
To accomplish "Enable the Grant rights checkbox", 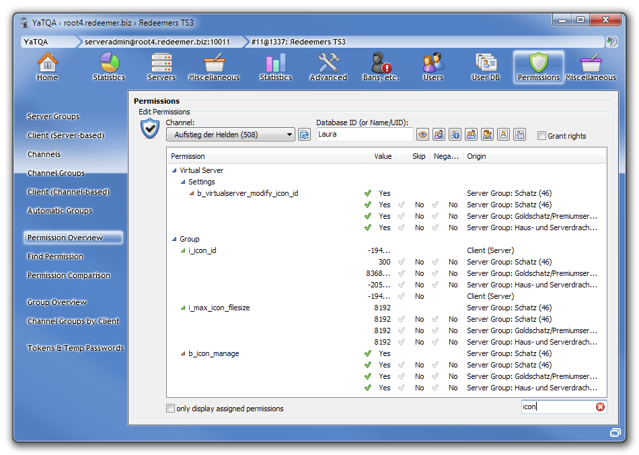I will (541, 135).
